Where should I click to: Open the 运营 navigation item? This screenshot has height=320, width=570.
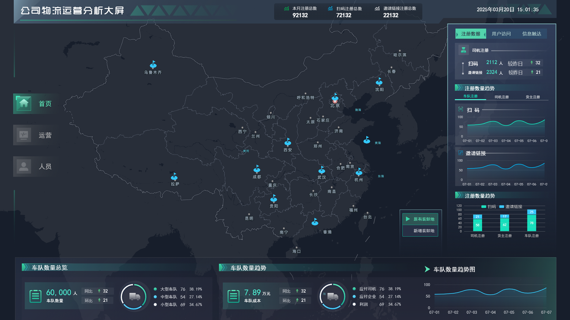pyautogui.click(x=36, y=135)
